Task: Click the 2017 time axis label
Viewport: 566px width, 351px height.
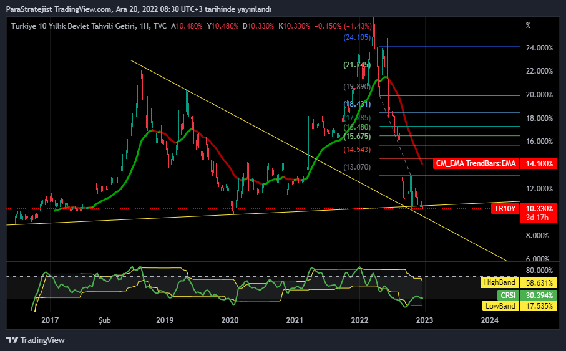Action: click(50, 320)
